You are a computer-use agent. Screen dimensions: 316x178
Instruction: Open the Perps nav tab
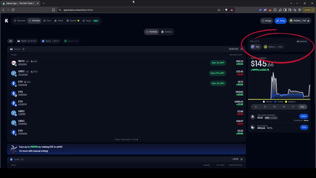[x=90, y=21]
